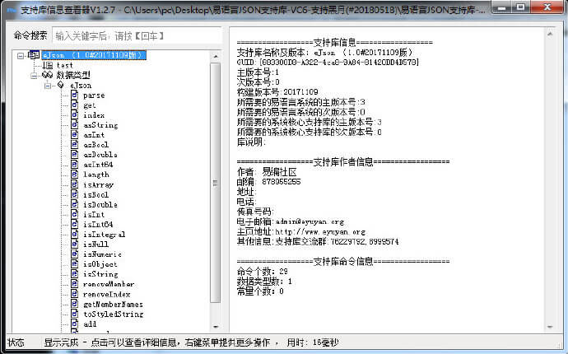Click the eJson library root icon
This screenshot has height=354, width=568.
coord(34,55)
